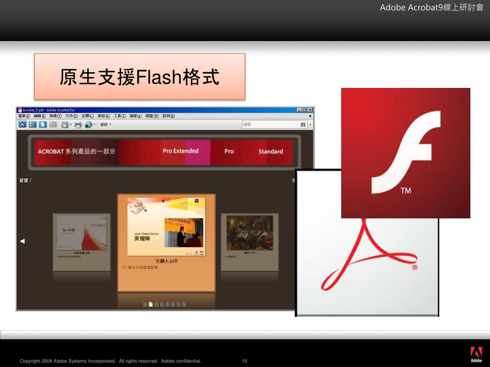Click the Home toolbar icon in Acrobat
Image resolution: width=490 pixels, height=367 pixels.
[22, 125]
